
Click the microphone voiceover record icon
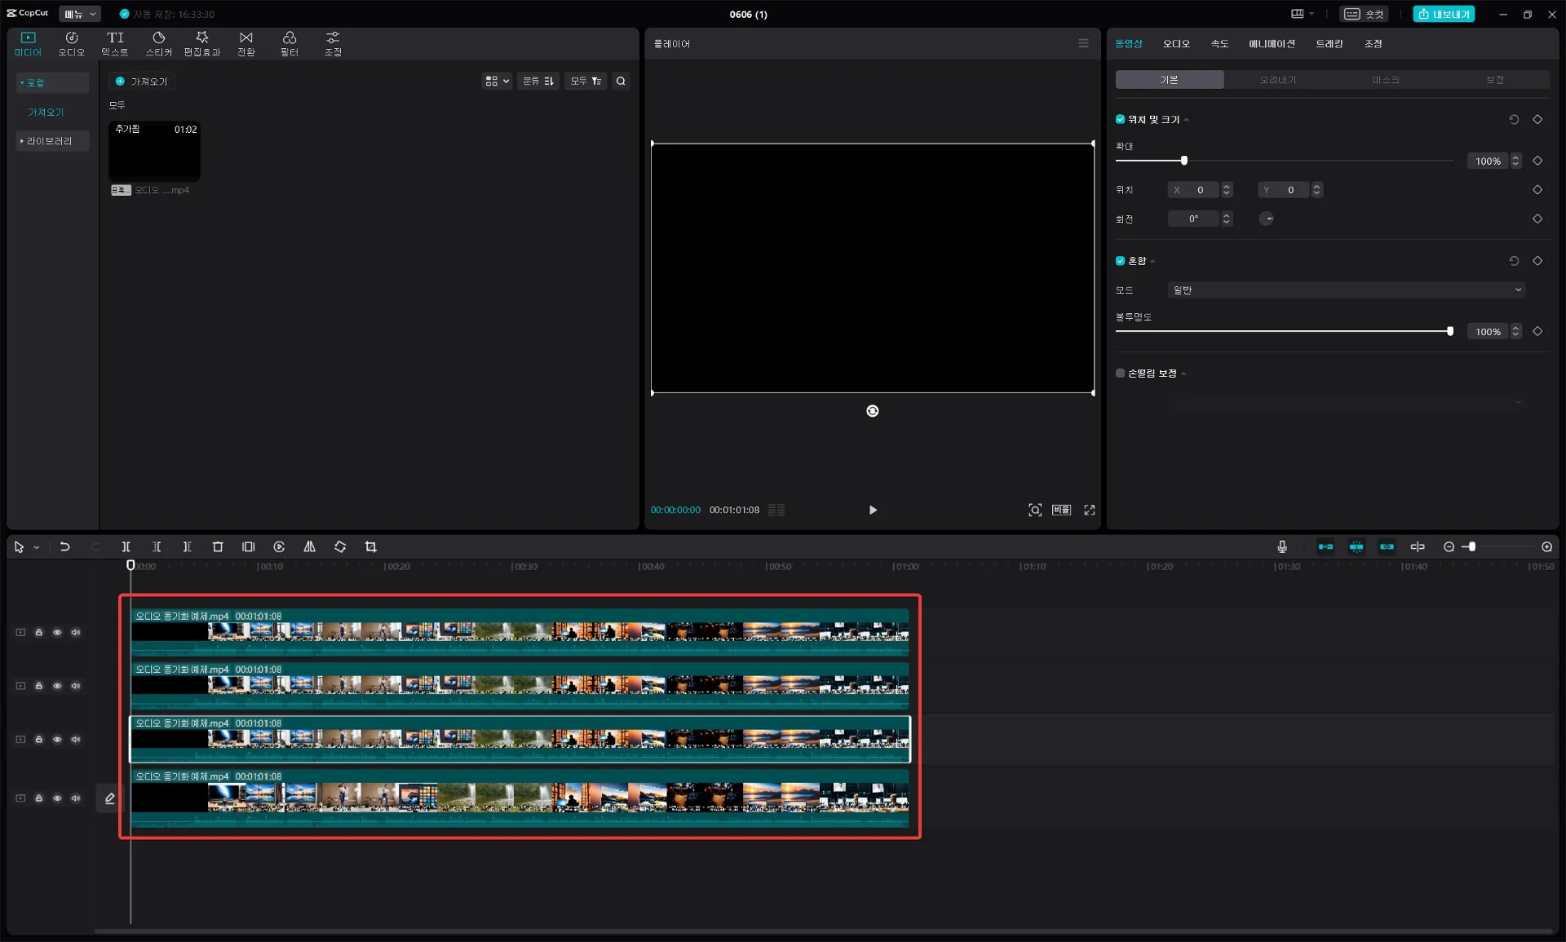tap(1281, 547)
